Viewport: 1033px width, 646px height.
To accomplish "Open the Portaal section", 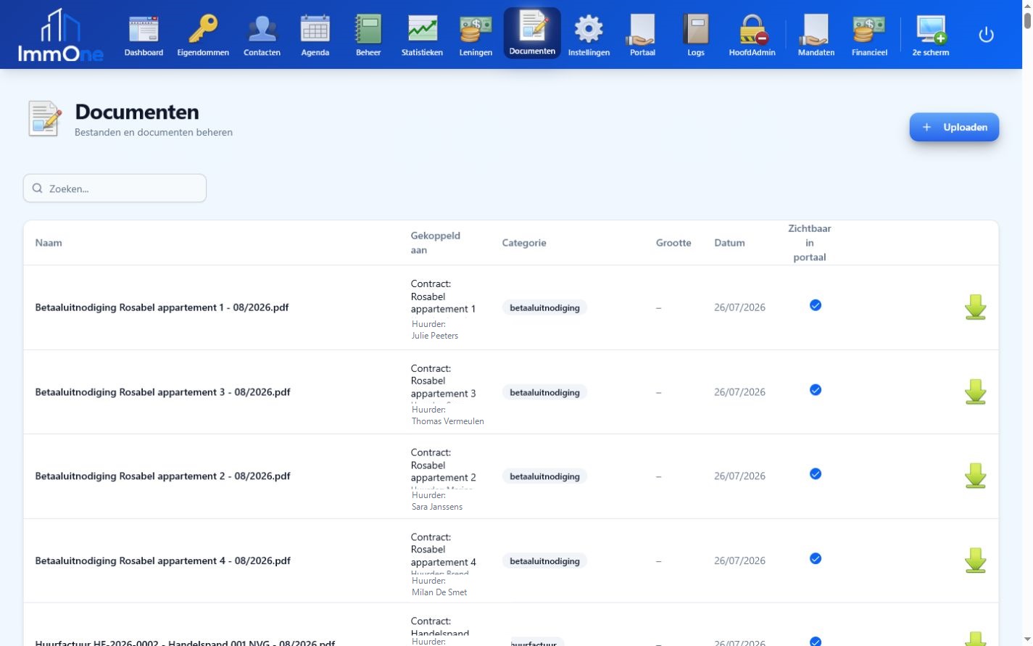I will 642,35.
